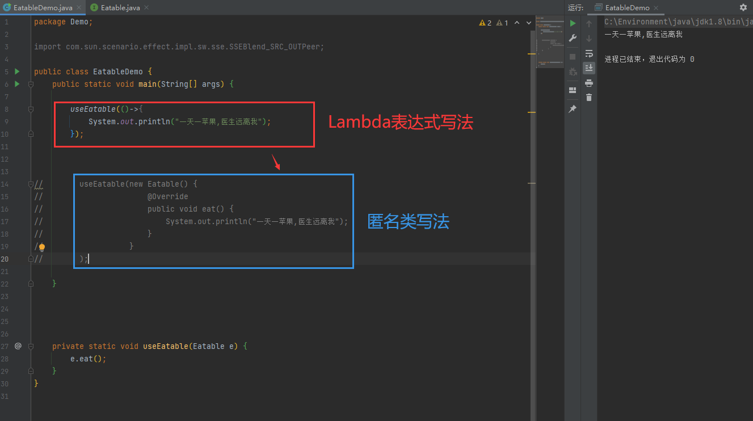Collapse fold end marker at line 10
Screen dimensions: 753x421
pyautogui.click(x=31, y=134)
